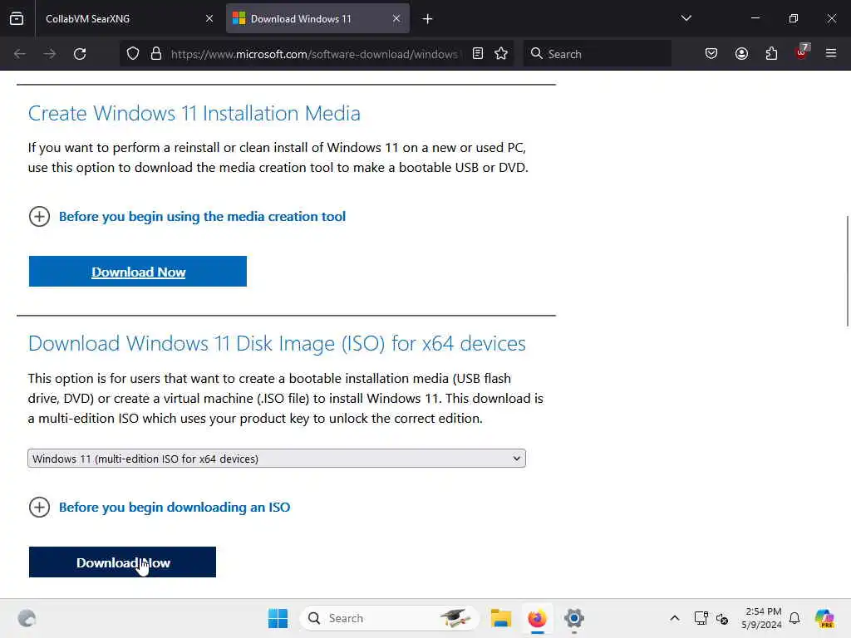Click the Create Windows 11 Installation Media heading
The image size is (851, 638).
[194, 113]
